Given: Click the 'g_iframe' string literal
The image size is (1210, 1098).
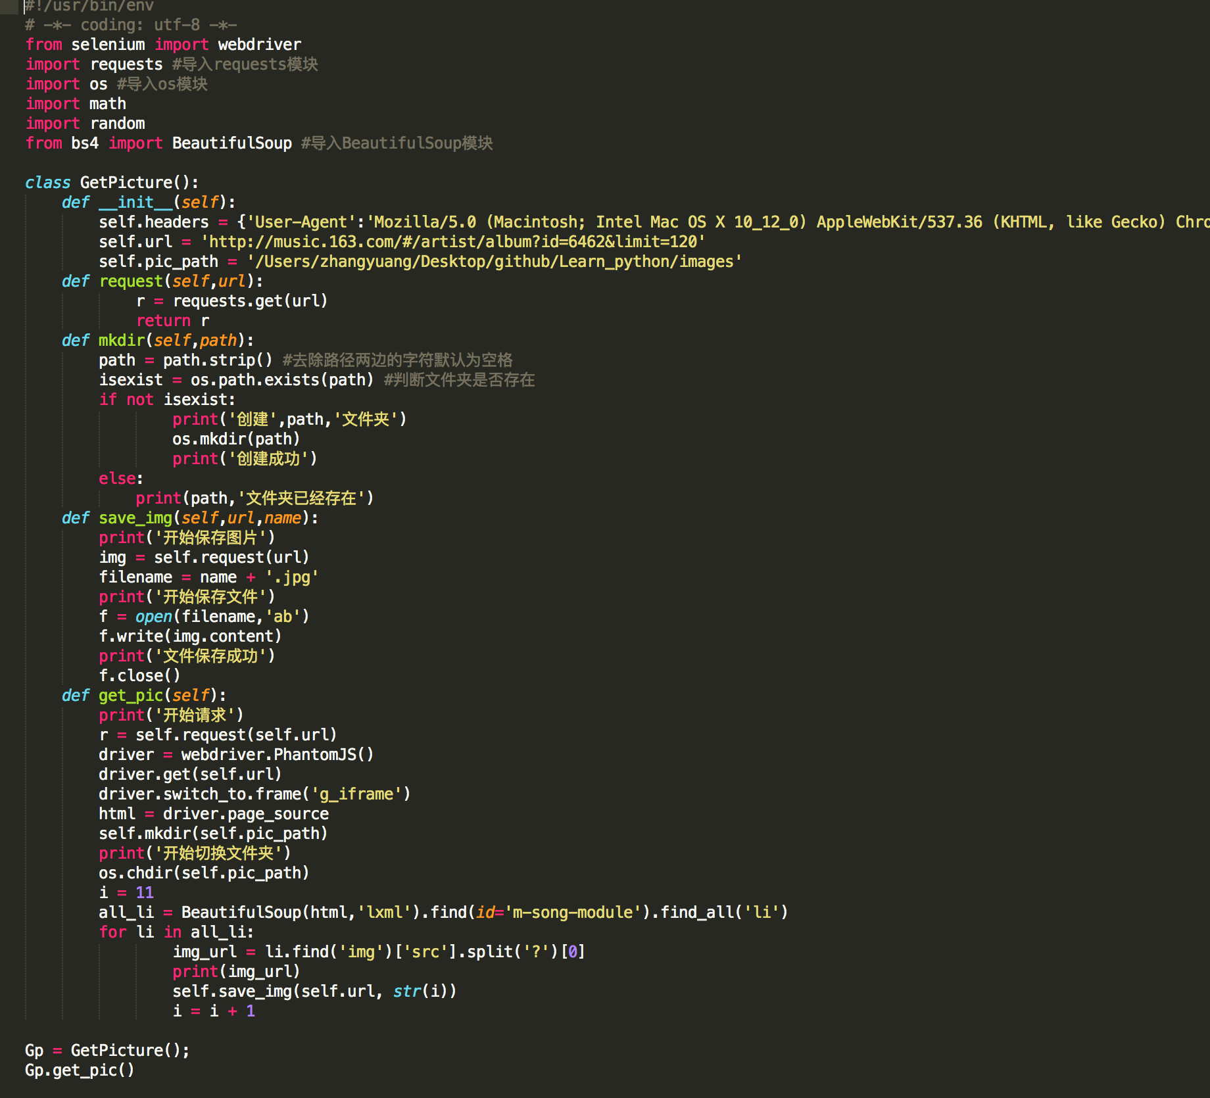Looking at the screenshot, I should (356, 794).
